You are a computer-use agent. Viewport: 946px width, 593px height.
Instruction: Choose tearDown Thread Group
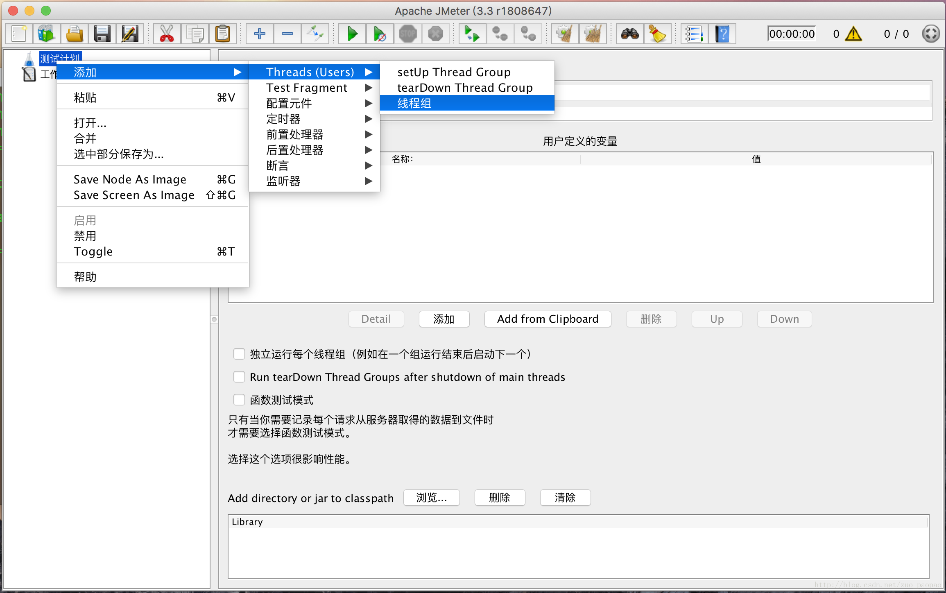click(467, 88)
